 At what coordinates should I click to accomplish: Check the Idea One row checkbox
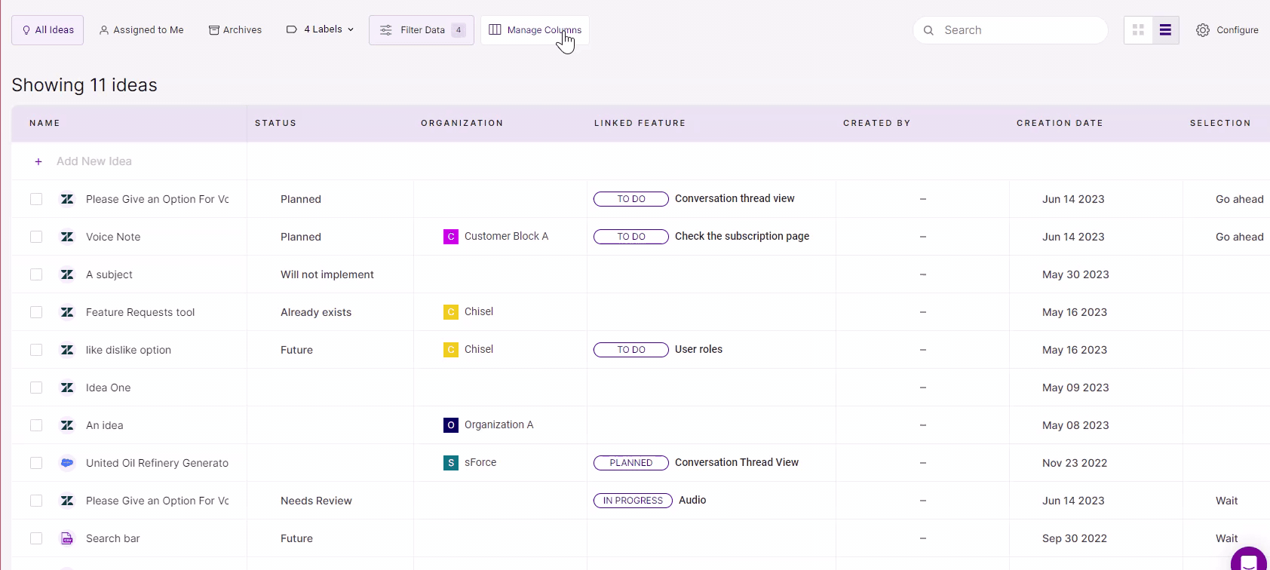click(36, 388)
